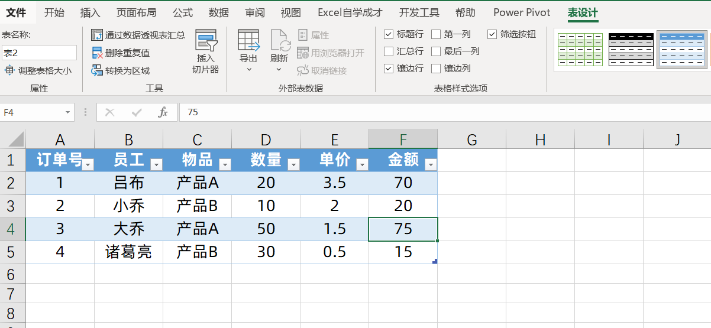Open filter dropdown for 物品 column
Screen dimensions: 711x328
click(x=225, y=165)
